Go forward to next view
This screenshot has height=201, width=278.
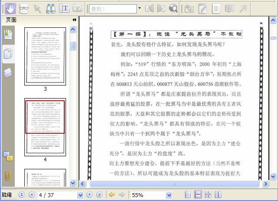click(x=122, y=195)
